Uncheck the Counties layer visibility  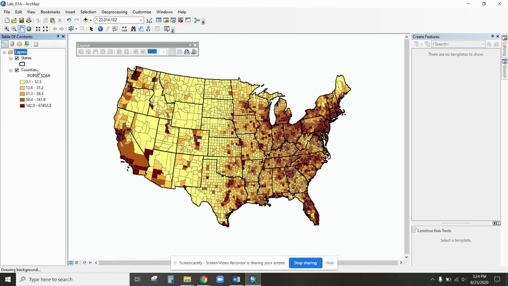[17, 70]
